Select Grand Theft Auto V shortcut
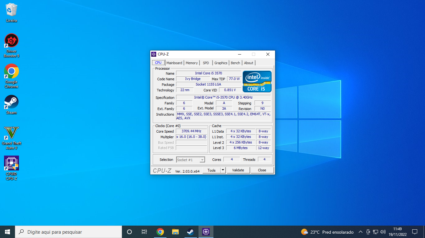 [x=12, y=138]
